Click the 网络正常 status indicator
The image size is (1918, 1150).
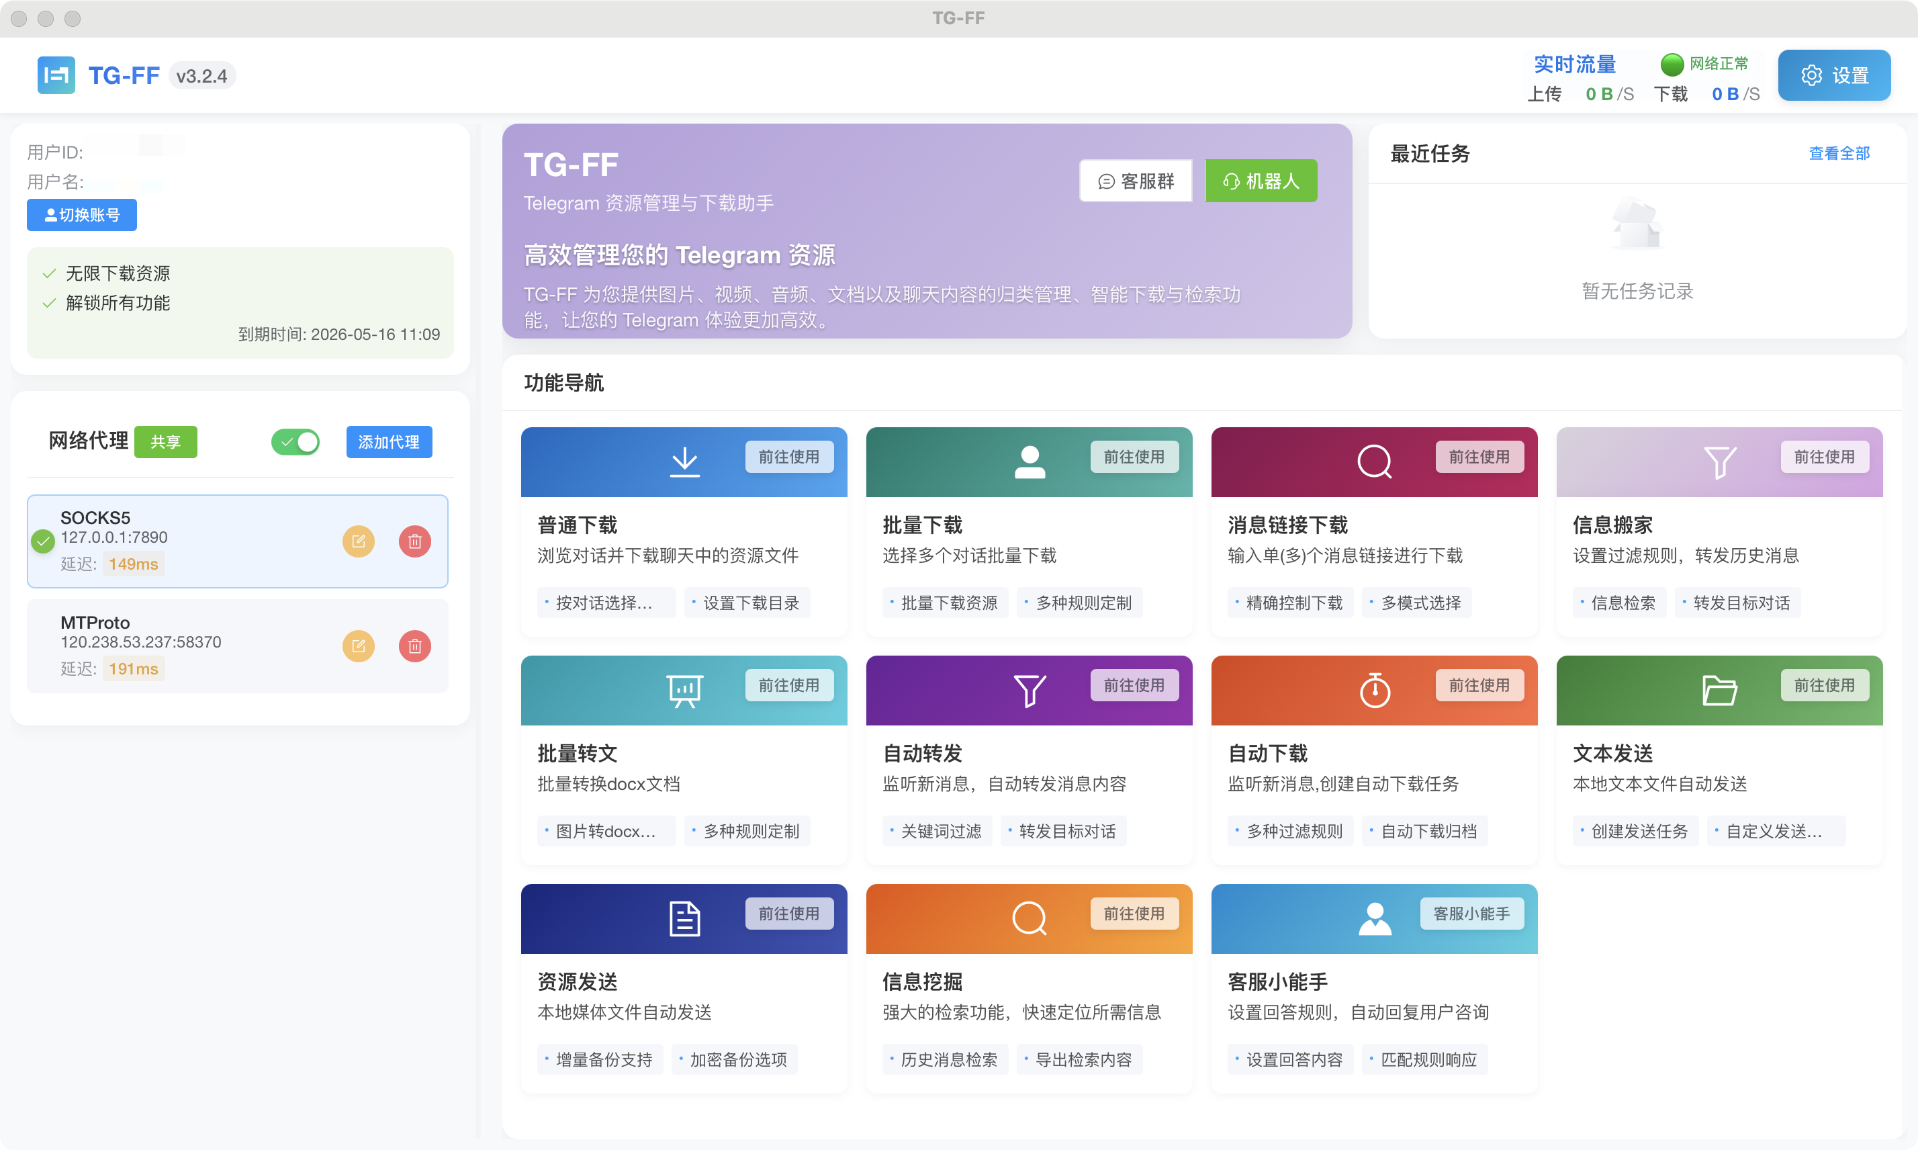(1705, 64)
